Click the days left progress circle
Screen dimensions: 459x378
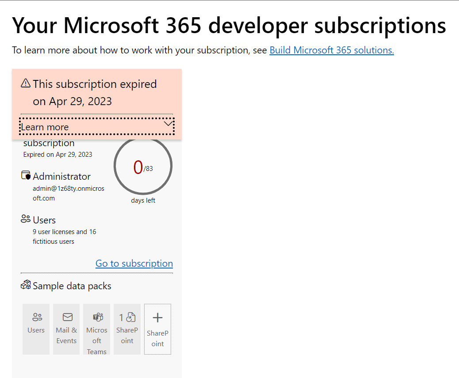pyautogui.click(x=143, y=166)
